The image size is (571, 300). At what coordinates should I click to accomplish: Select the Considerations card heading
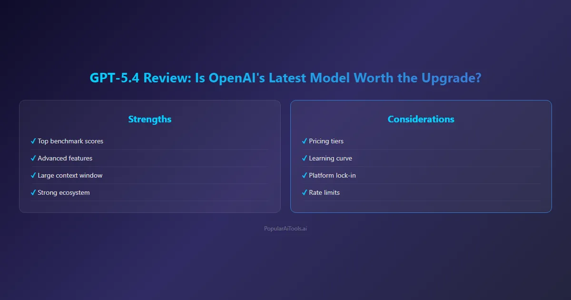point(421,119)
